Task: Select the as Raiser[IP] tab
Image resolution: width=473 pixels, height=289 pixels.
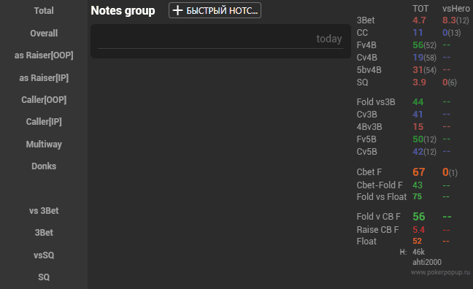Action: pyautogui.click(x=44, y=78)
